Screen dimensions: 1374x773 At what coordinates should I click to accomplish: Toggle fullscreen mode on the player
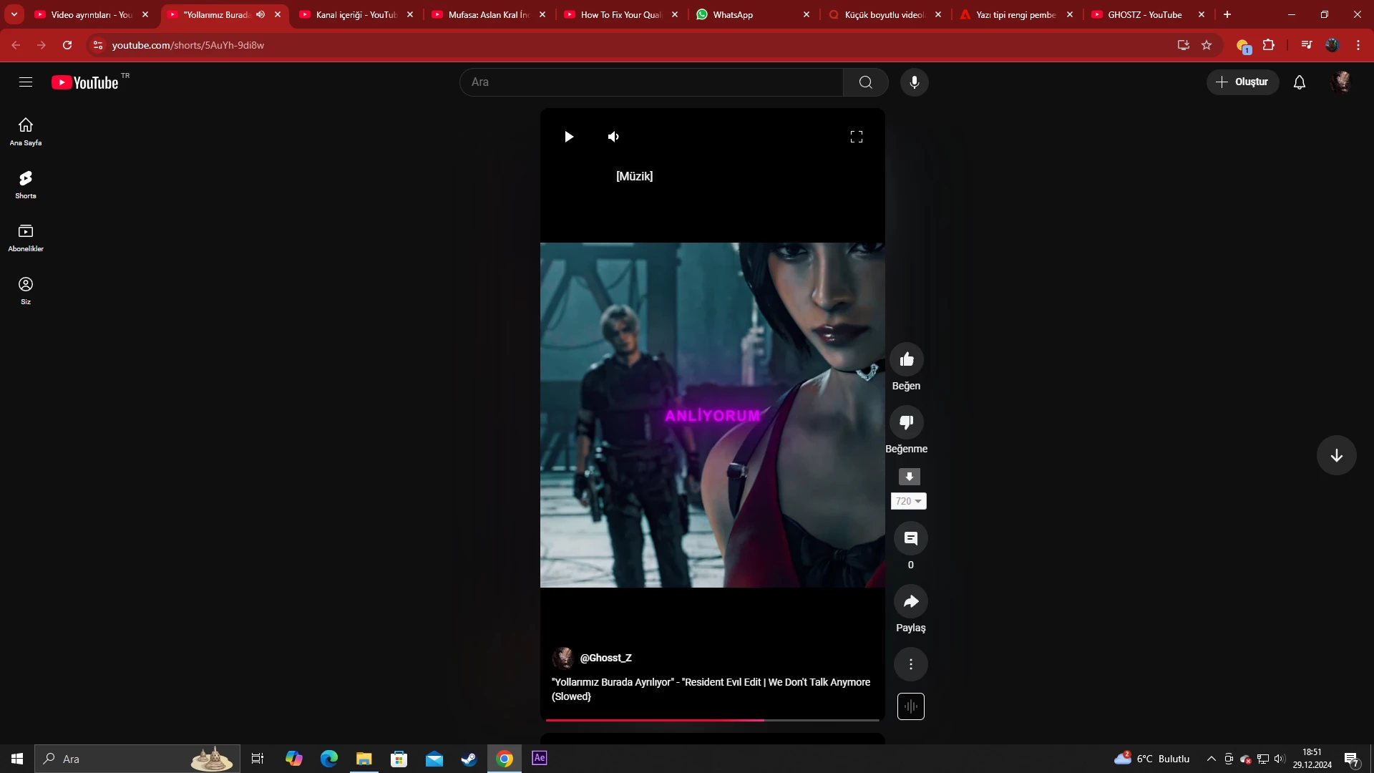856,137
